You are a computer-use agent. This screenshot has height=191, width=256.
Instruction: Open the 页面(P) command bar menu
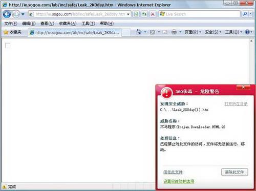(x=193, y=32)
